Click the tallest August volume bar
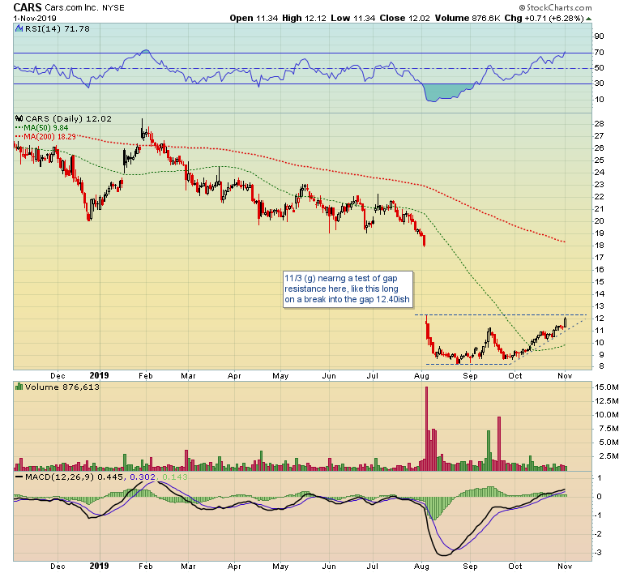 coord(426,429)
